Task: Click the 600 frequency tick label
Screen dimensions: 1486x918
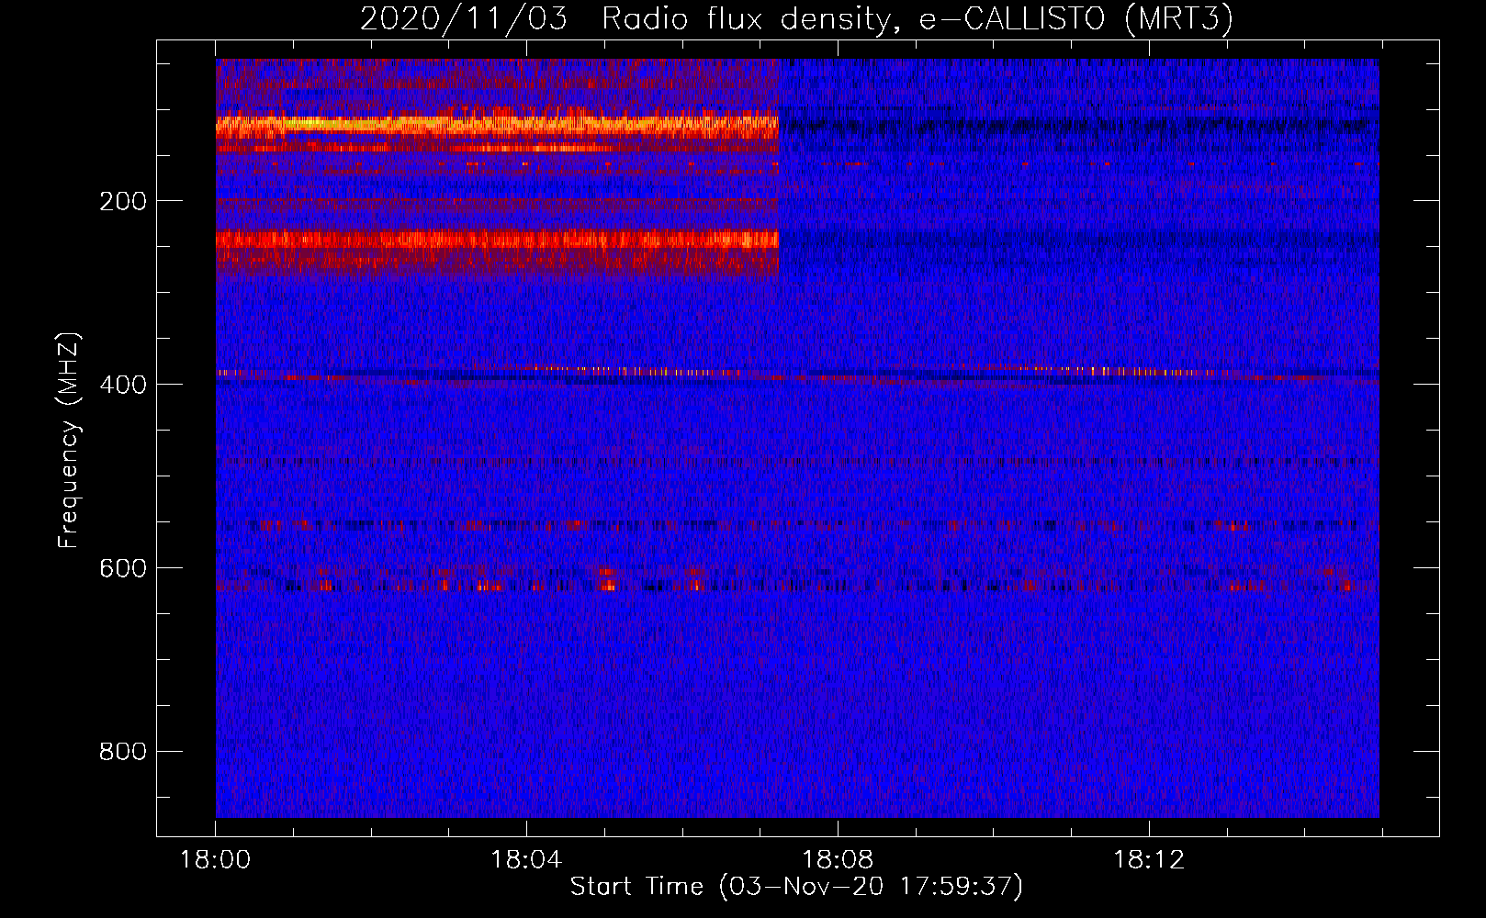Action: (x=123, y=568)
